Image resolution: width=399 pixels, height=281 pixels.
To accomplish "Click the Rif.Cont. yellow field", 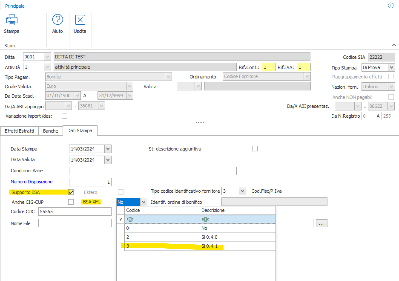I will coord(268,67).
